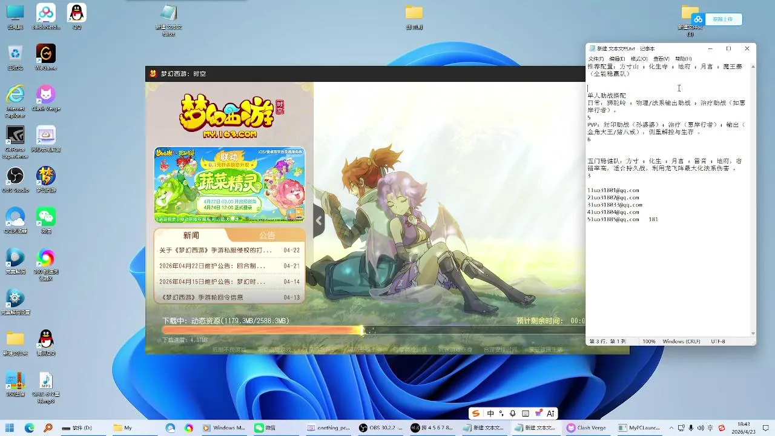The width and height of the screenshot is (775, 436).
Task: Click the 1luo31801@qq.com line in Notepad
Action: click(x=613, y=190)
